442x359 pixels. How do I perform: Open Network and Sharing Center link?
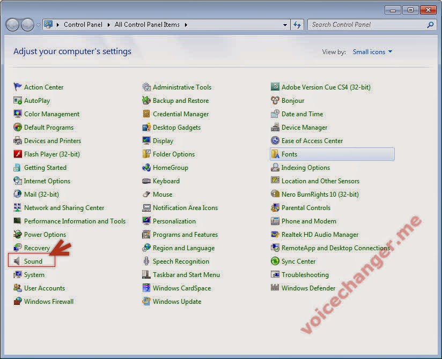[x=64, y=208]
